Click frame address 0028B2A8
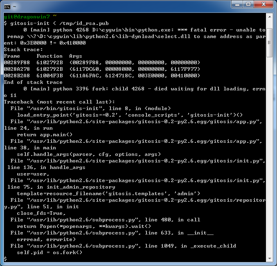277x266 pixels. (17, 76)
